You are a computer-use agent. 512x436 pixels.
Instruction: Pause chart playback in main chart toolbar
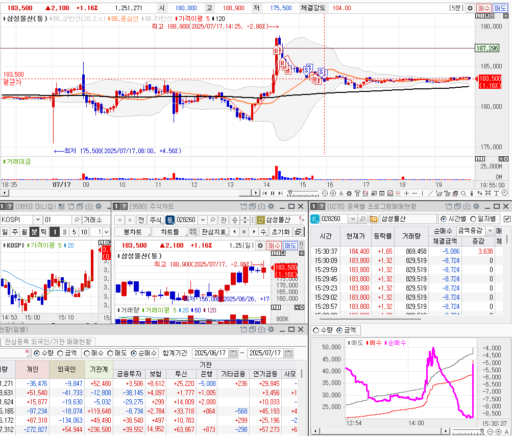(273, 193)
